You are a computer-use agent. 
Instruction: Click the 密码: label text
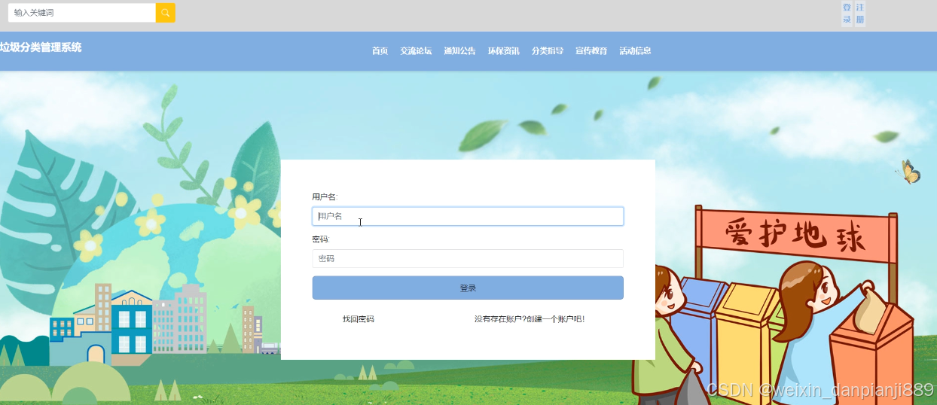click(x=321, y=239)
